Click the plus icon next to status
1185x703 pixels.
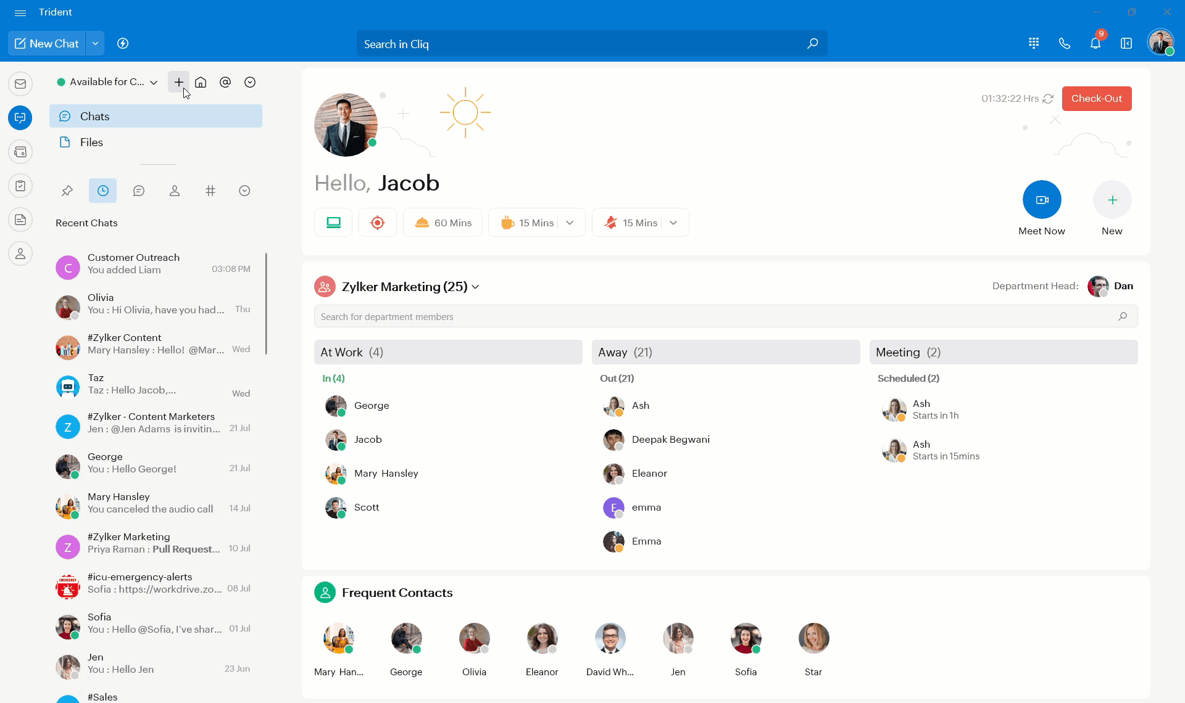pos(178,82)
